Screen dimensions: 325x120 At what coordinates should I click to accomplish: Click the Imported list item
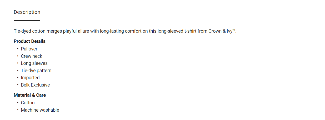(30, 78)
